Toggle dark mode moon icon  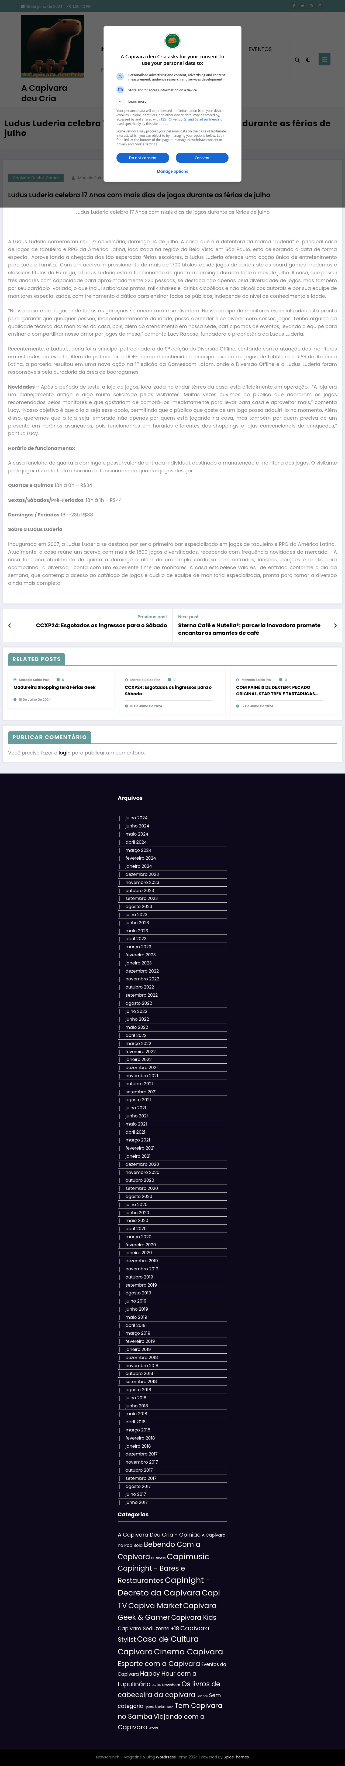(308, 60)
